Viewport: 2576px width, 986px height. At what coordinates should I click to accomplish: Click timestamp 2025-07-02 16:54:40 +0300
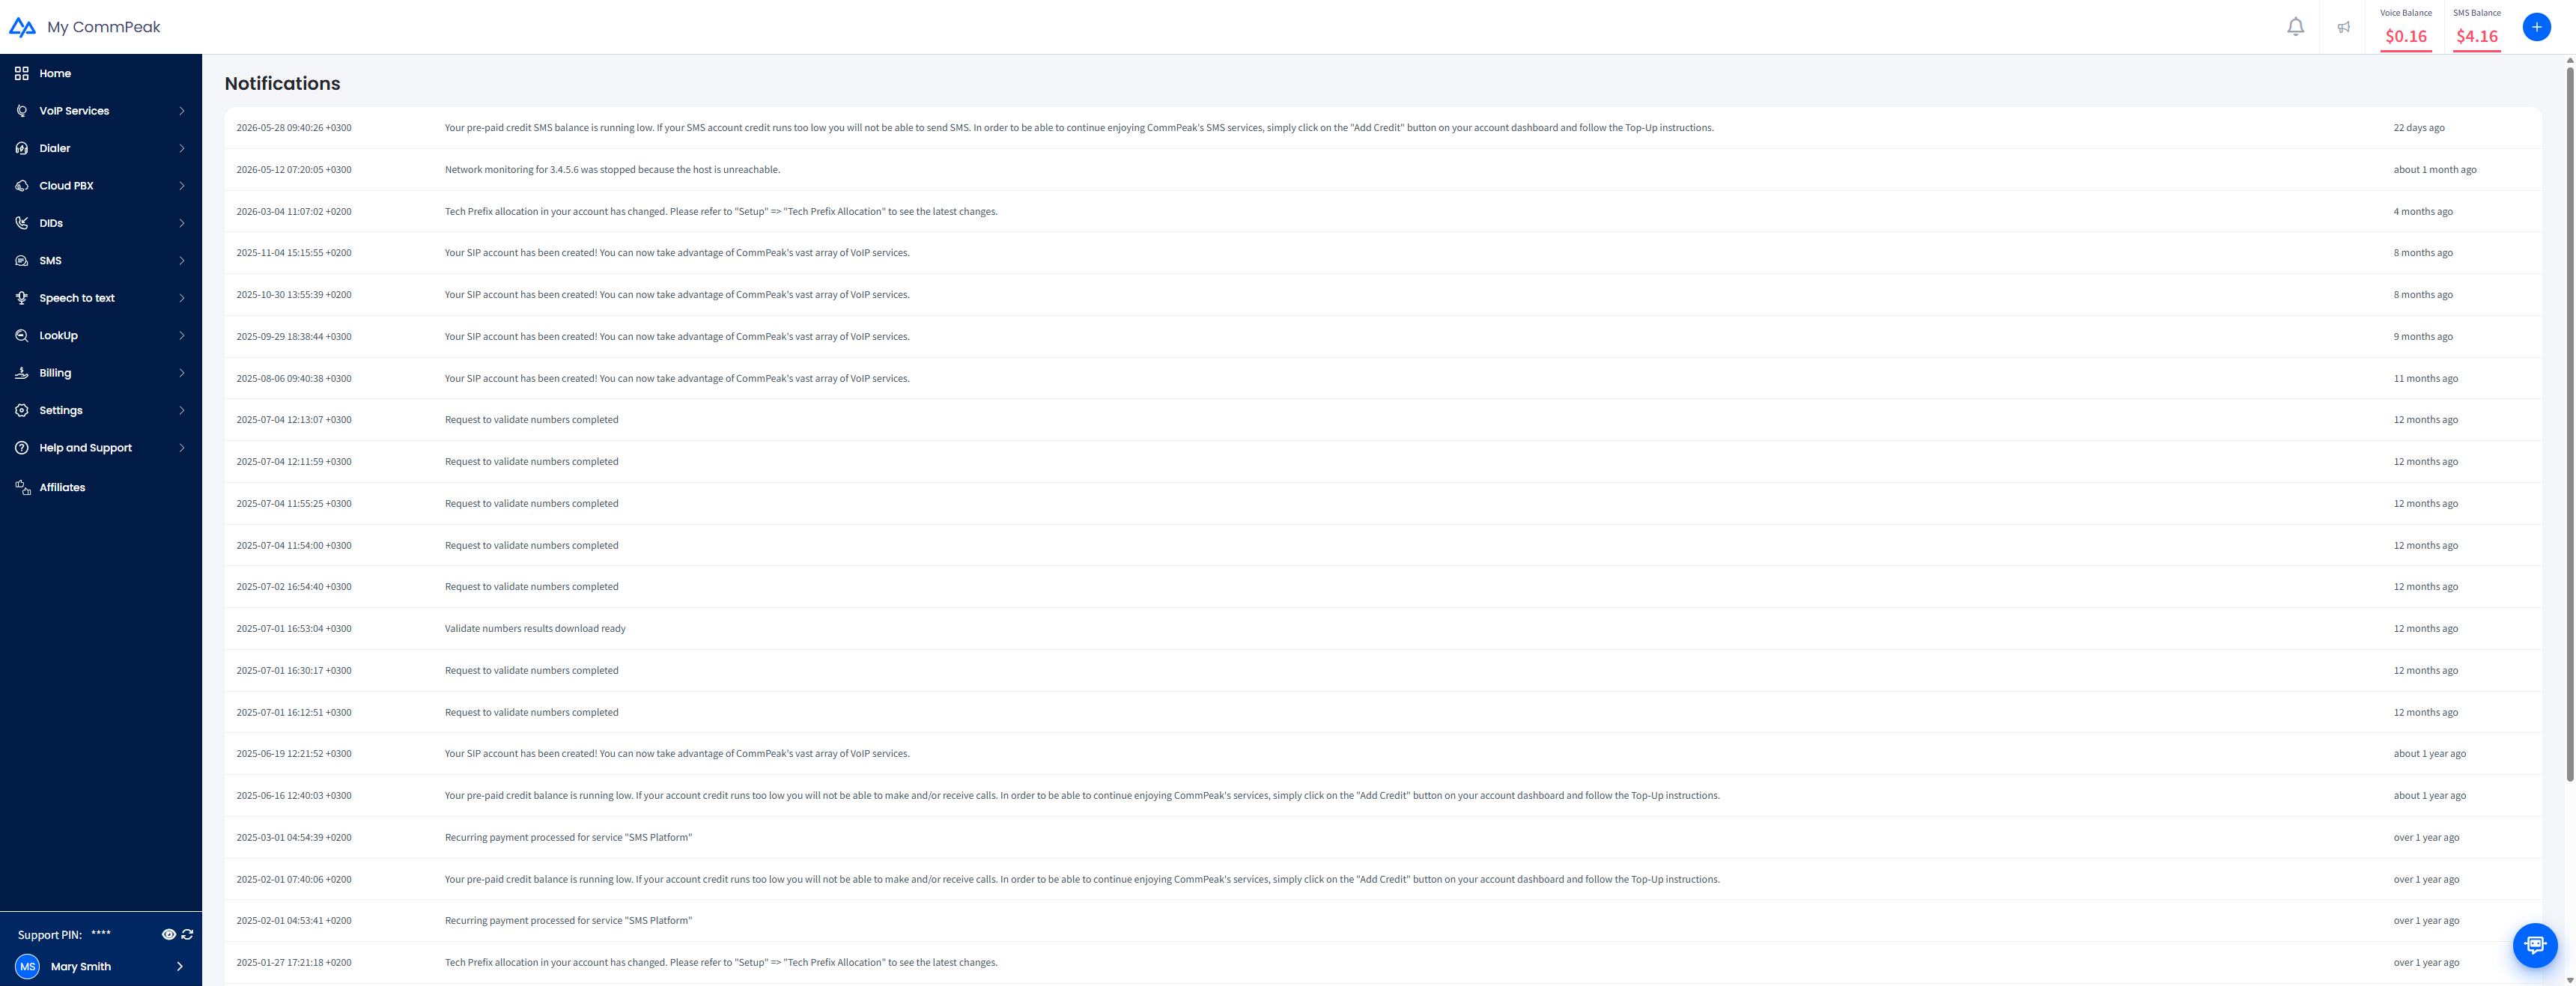pyautogui.click(x=294, y=587)
